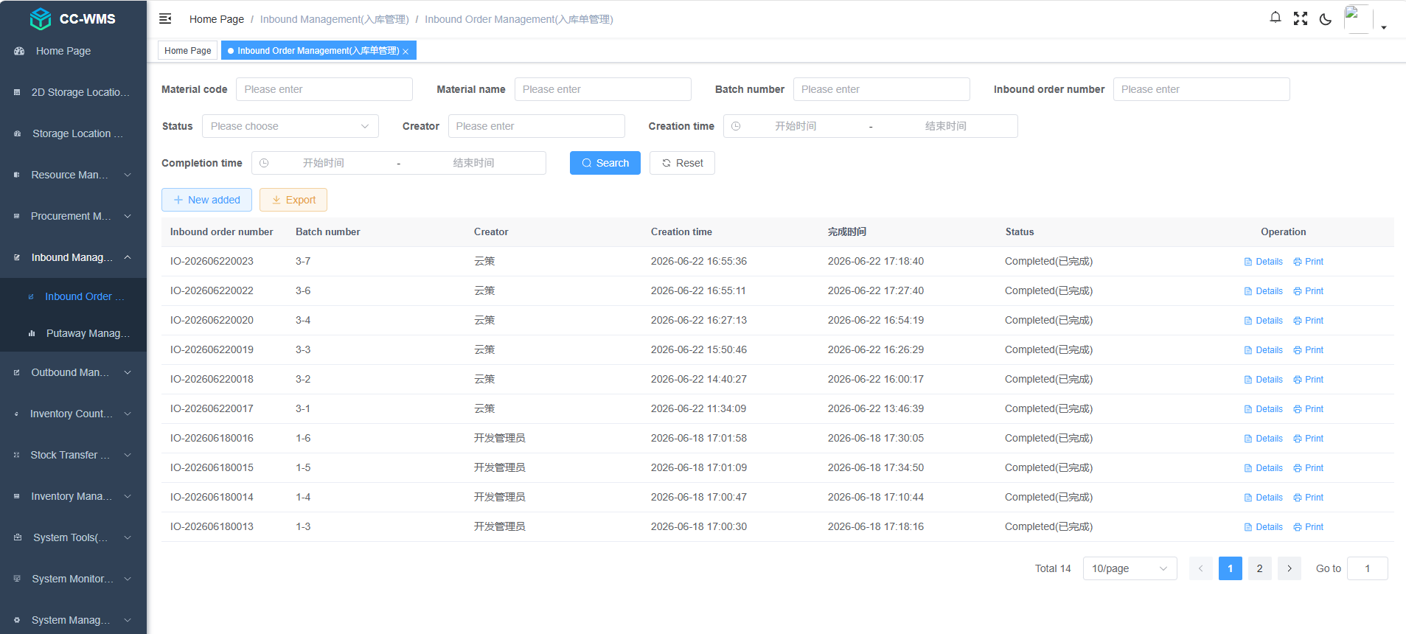Go to Home Page in the sidebar
This screenshot has height=634, width=1406.
[73, 51]
